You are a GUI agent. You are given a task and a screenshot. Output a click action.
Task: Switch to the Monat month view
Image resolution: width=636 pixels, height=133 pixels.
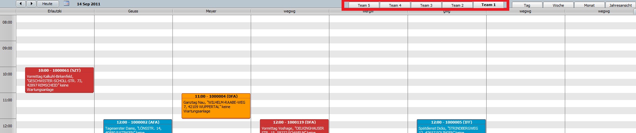tap(589, 5)
